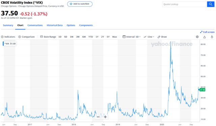Open the Date Range calendar picker
The height and width of the screenshot is (126, 216).
pos(48,37)
